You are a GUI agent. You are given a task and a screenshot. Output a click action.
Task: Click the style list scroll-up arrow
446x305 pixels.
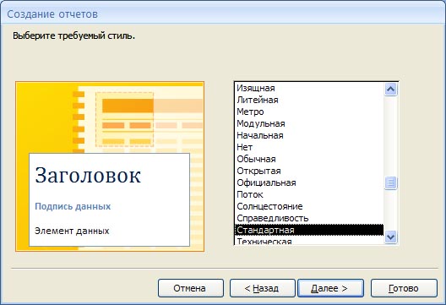pos(391,90)
